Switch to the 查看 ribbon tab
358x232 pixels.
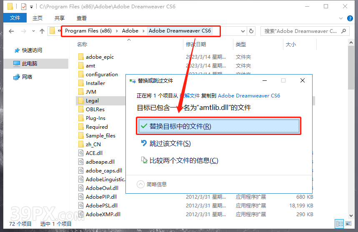[82, 18]
